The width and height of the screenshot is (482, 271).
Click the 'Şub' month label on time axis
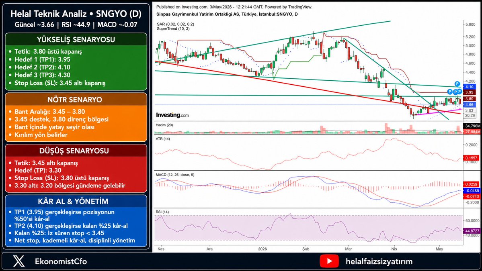click(x=306, y=249)
